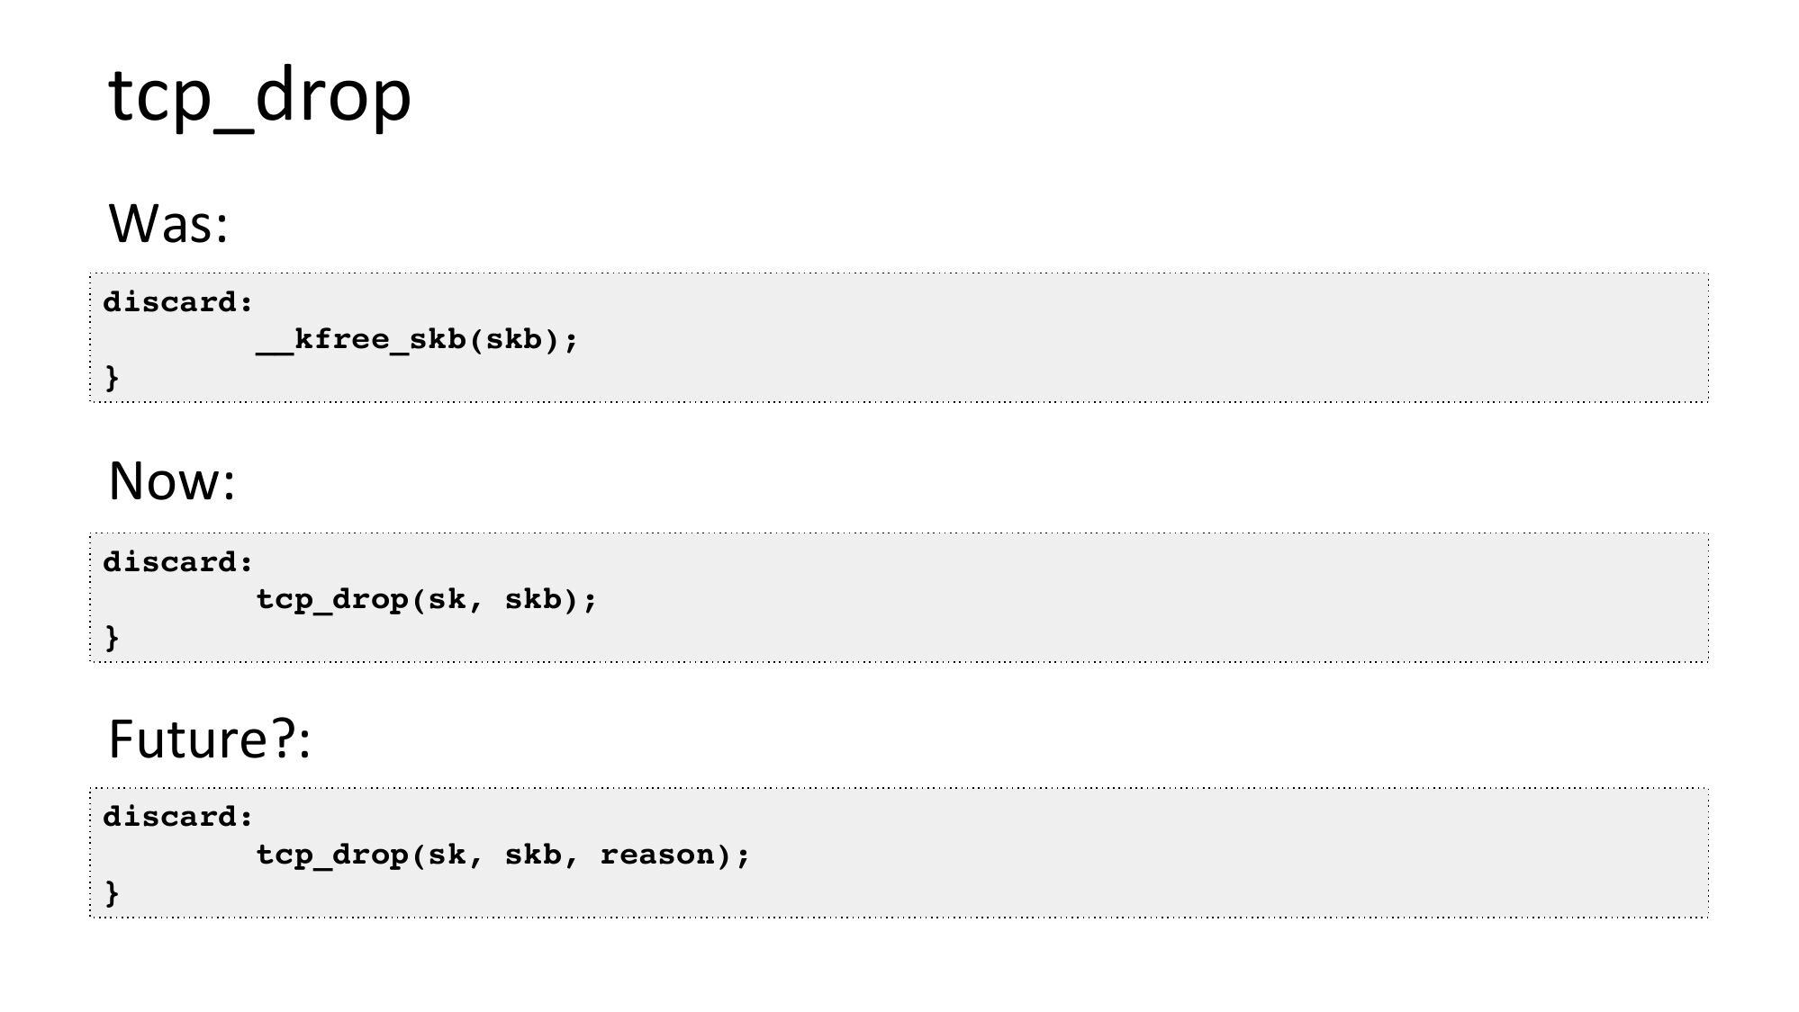Click "tcp_drop" function name in the Now block
Image resolution: width=1799 pixels, height=1012 pixels.
332,599
